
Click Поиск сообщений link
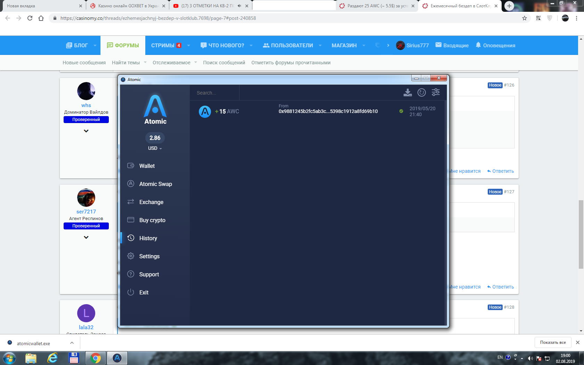(224, 63)
